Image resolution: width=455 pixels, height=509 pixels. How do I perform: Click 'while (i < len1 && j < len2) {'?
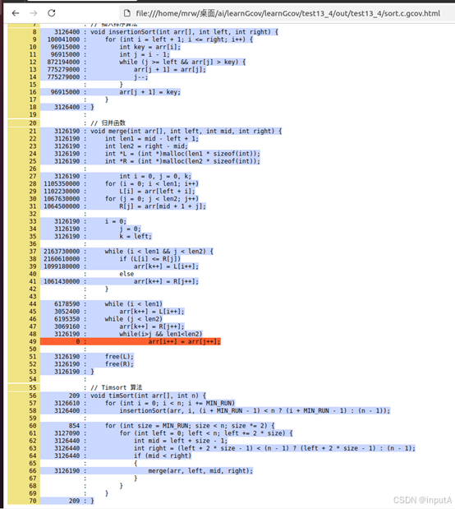pyautogui.click(x=159, y=252)
